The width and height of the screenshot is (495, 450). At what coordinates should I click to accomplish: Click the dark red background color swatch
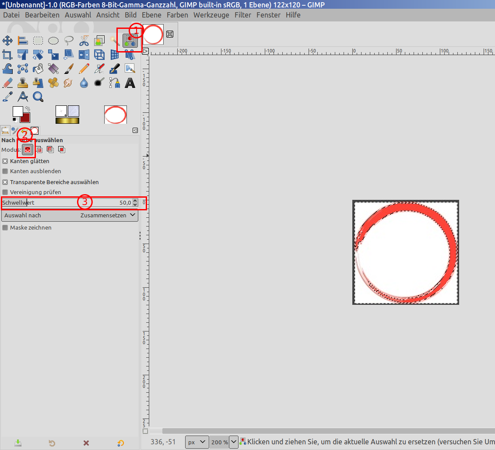[25, 118]
